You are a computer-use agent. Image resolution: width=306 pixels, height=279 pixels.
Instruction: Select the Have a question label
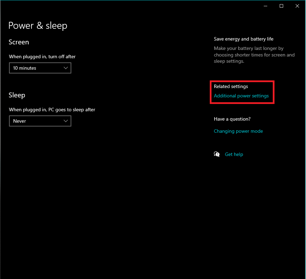pos(232,119)
